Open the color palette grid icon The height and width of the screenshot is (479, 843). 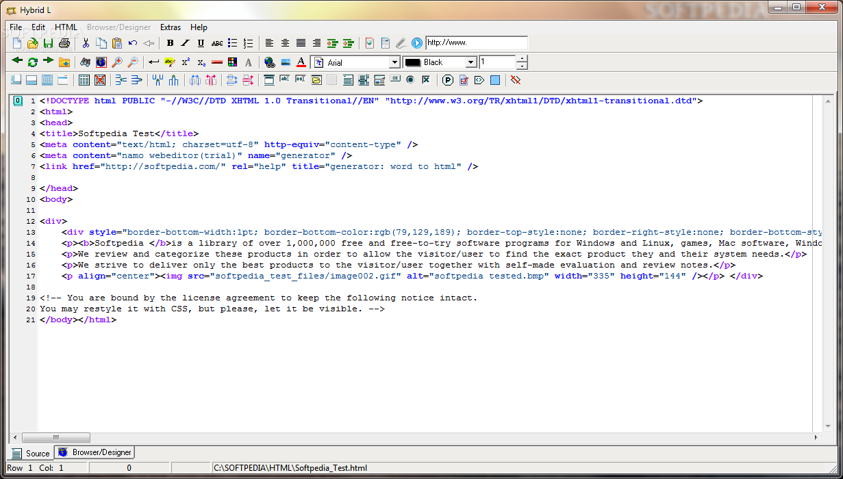[232, 62]
